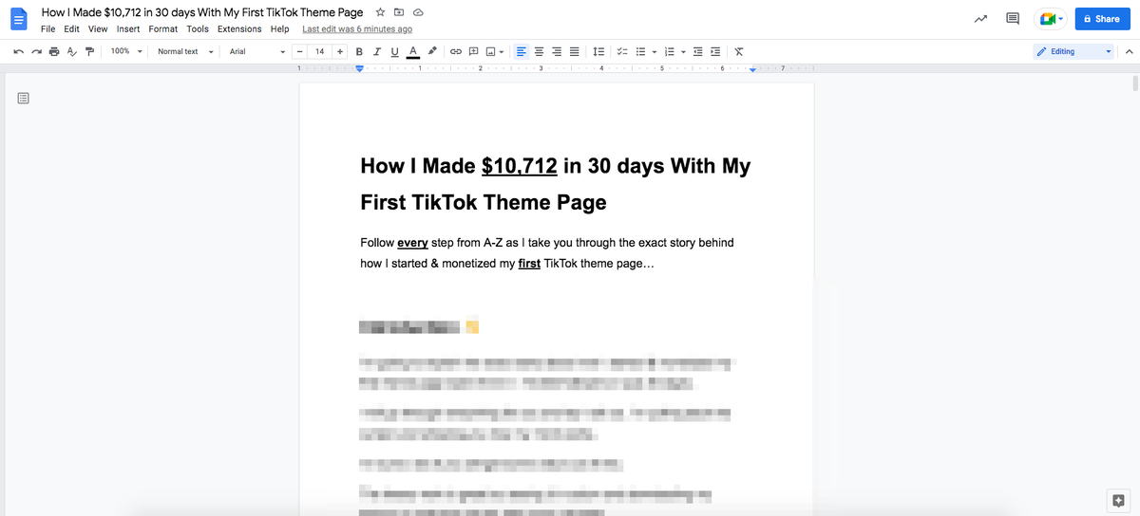Move document with folder icon
1140x516 pixels.
[399, 12]
